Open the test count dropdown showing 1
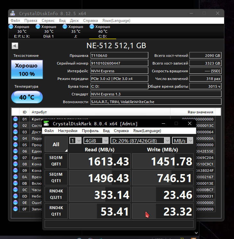This screenshot has height=239, width=234. (x=75, y=140)
